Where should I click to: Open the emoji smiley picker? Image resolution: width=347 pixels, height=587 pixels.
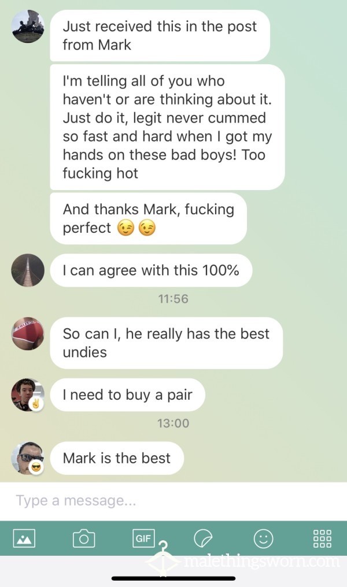[x=264, y=538]
